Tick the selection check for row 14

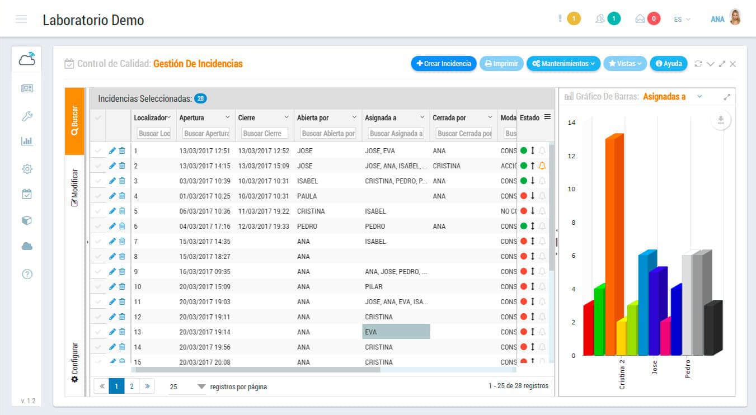98,347
